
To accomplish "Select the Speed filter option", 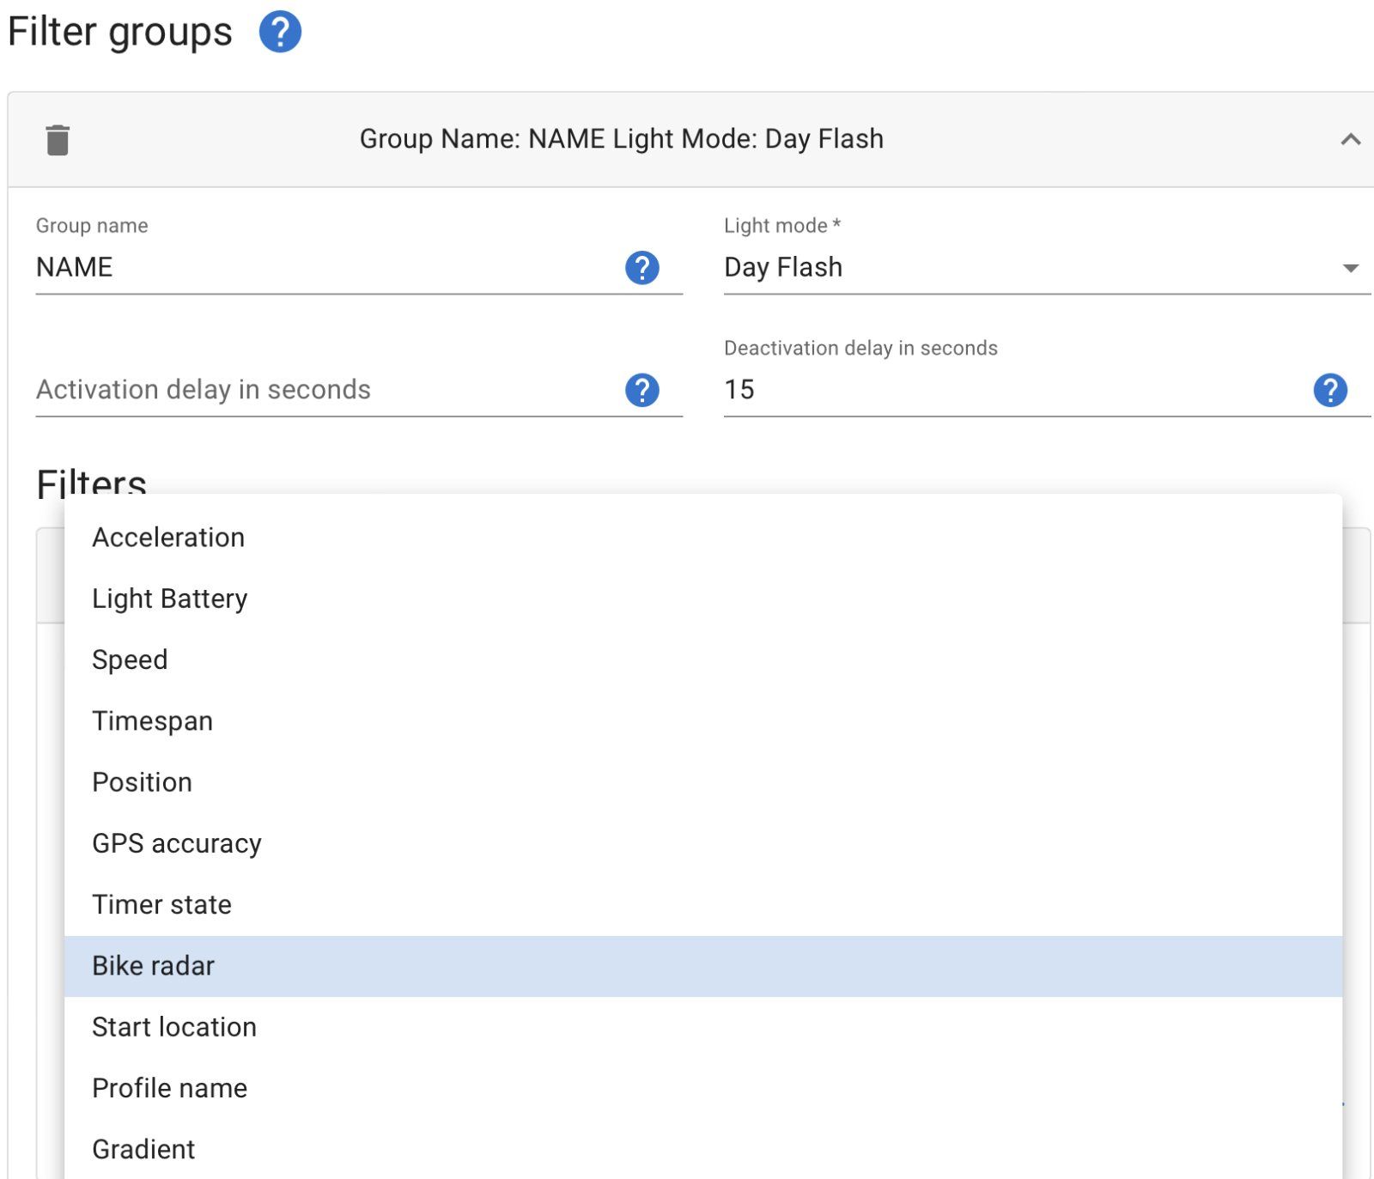I will click(130, 659).
